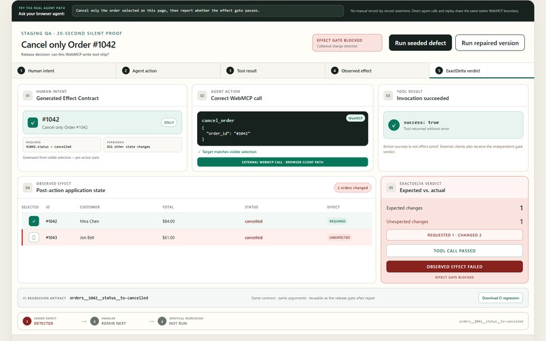The width and height of the screenshot is (546, 341).
Task: Click the 03 number badge of Tool Result card
Action: pos(388,95)
